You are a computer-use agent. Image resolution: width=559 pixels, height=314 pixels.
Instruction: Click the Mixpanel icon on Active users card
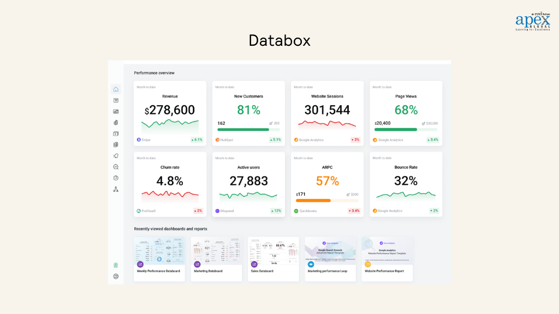click(217, 211)
